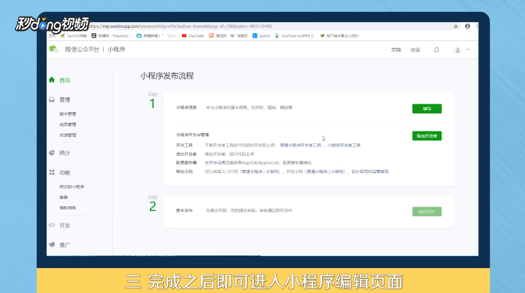The height and width of the screenshot is (293, 525).
Task: Click the 小程序发布流程 heading
Action: [x=167, y=76]
